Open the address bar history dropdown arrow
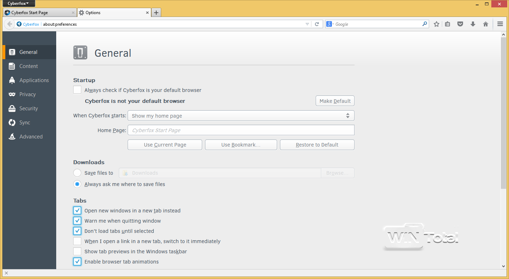 [307, 24]
